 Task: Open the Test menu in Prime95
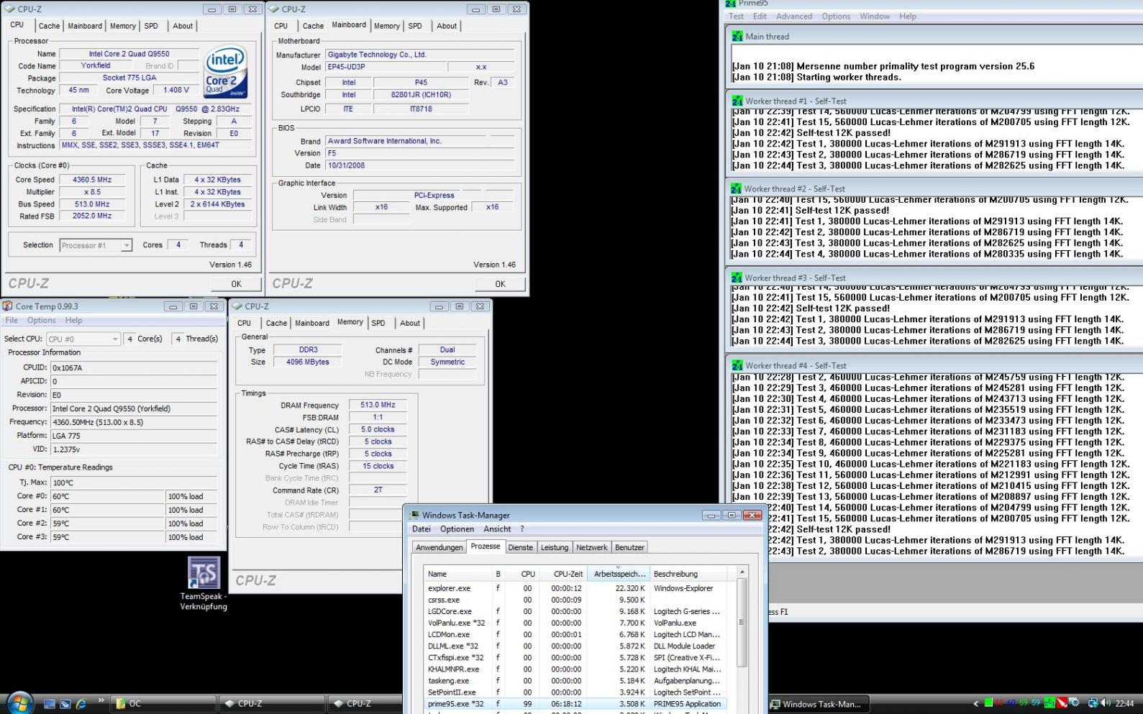pos(736,16)
